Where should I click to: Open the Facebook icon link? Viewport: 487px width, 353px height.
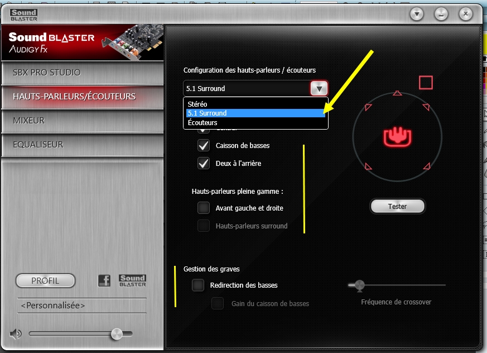[x=104, y=280]
